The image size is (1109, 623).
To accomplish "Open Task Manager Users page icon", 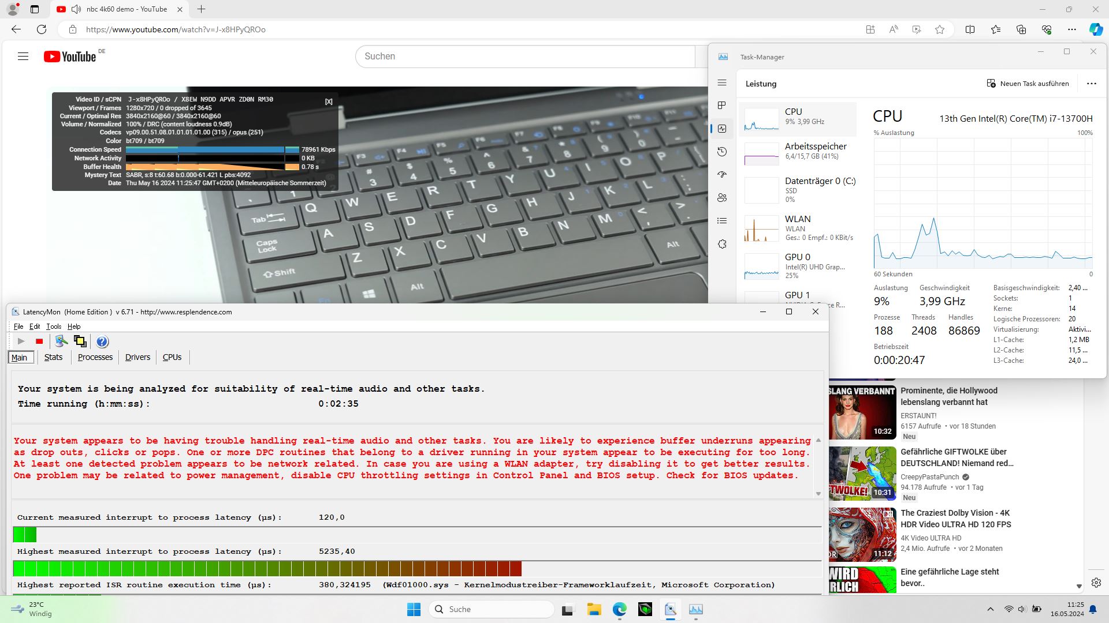I will point(722,198).
